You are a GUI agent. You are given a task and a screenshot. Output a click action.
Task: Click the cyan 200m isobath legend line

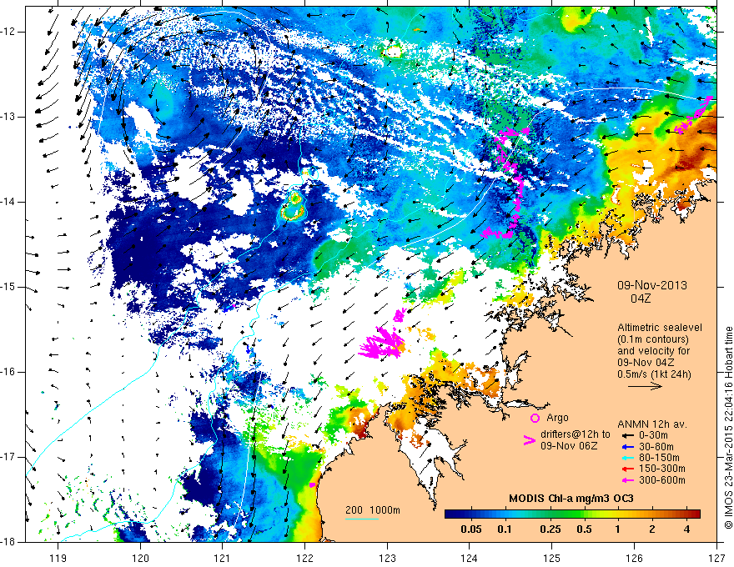(x=362, y=519)
